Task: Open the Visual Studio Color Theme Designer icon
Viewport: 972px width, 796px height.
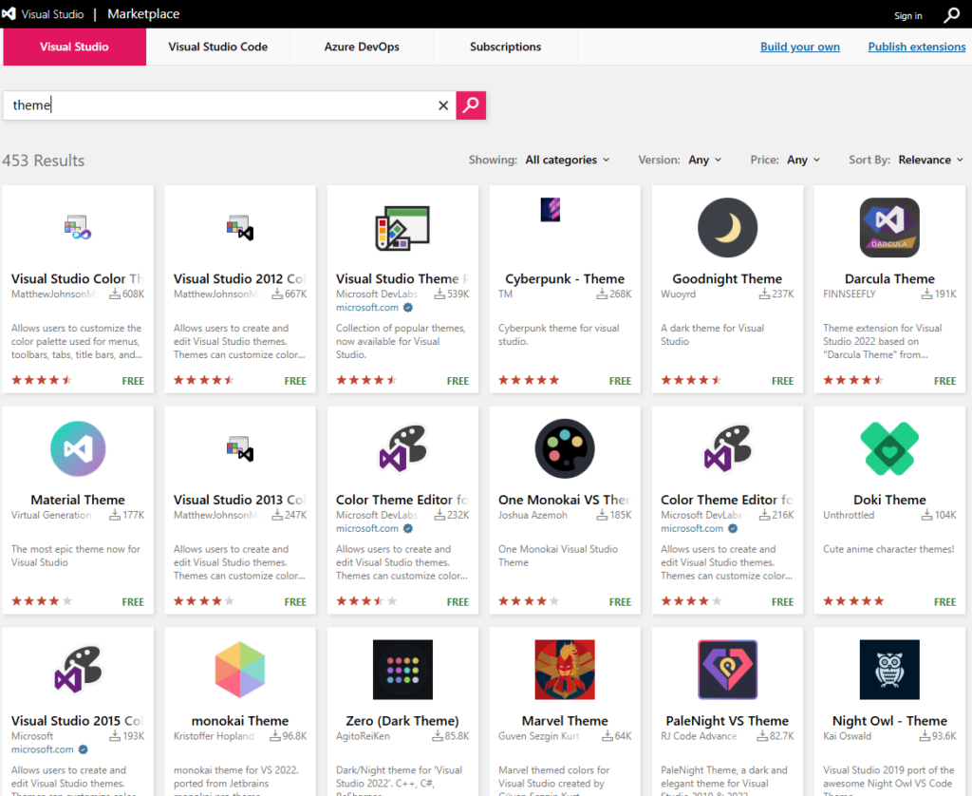Action: coord(78,228)
